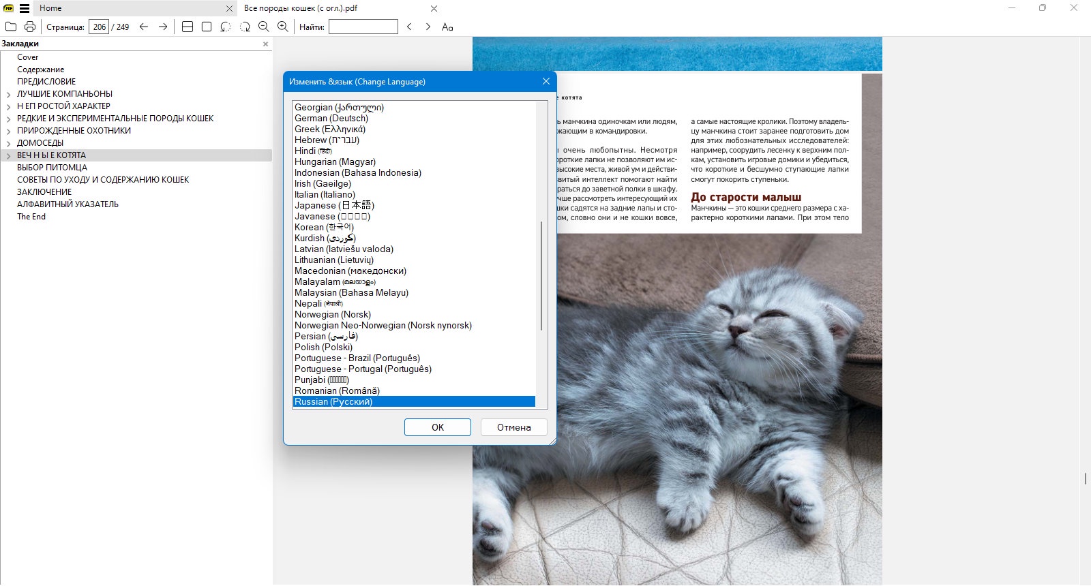Screen dimensions: 1091x586
Task: Expand the ПРИРОЖДЕННЫЕ ОХОТНИКИ bookmark
Action: tap(8, 132)
